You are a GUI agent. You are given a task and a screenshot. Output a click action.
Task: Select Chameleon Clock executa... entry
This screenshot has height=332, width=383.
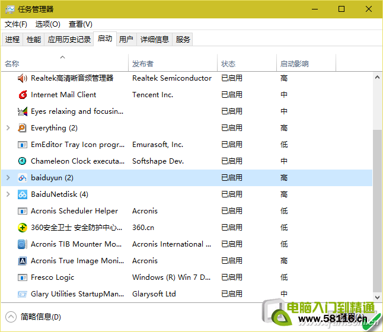point(78,161)
